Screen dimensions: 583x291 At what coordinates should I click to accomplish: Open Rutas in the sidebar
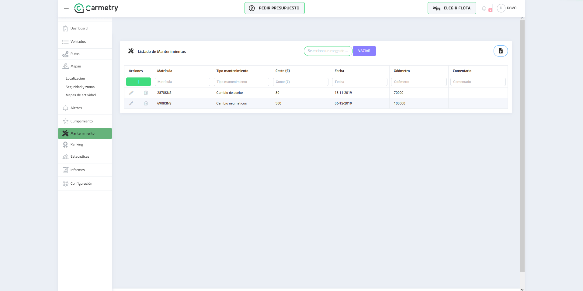click(x=85, y=54)
